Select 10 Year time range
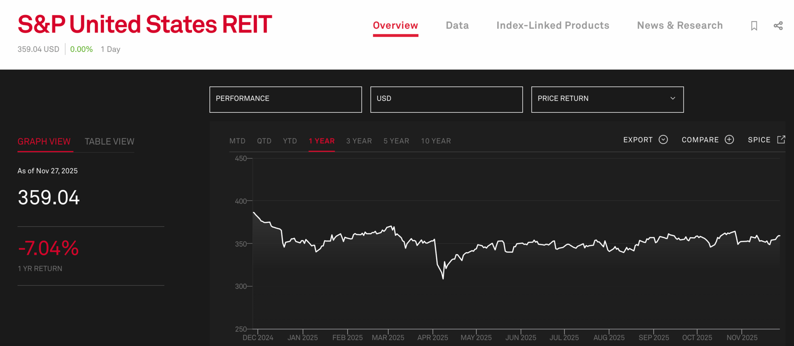The width and height of the screenshot is (794, 346). pyautogui.click(x=436, y=141)
